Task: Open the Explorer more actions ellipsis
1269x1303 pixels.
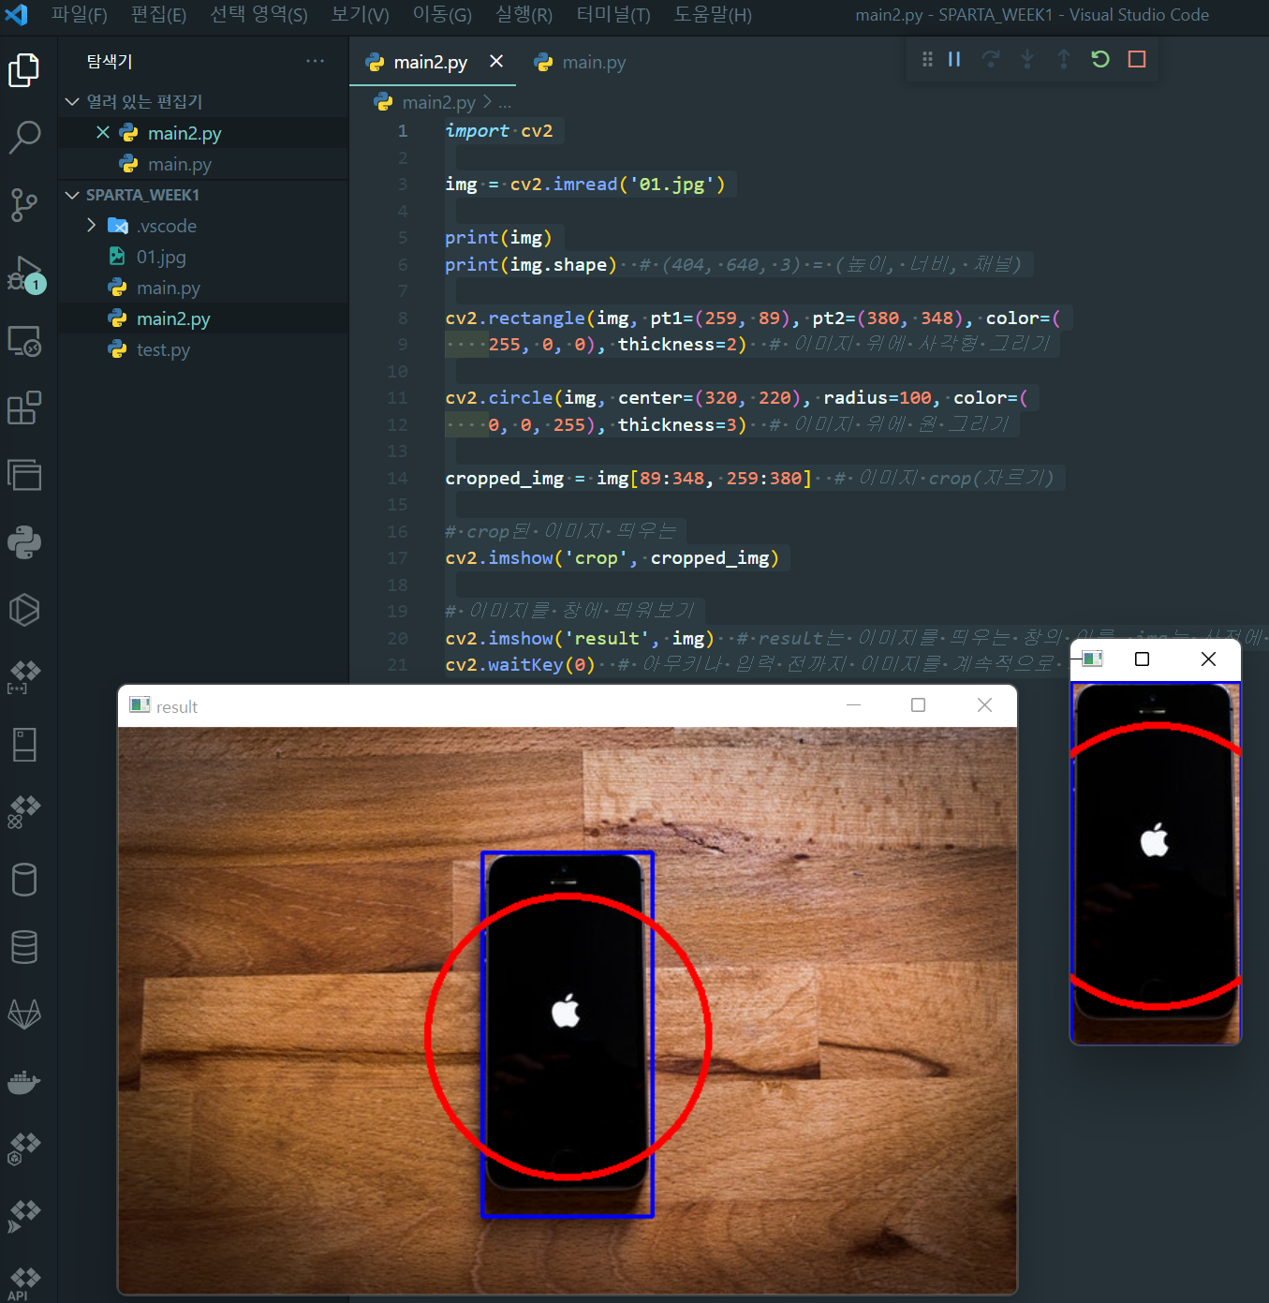Action: point(315,61)
